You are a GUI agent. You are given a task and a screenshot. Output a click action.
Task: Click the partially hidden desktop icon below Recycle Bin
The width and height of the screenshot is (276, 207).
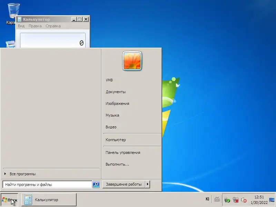point(11,44)
